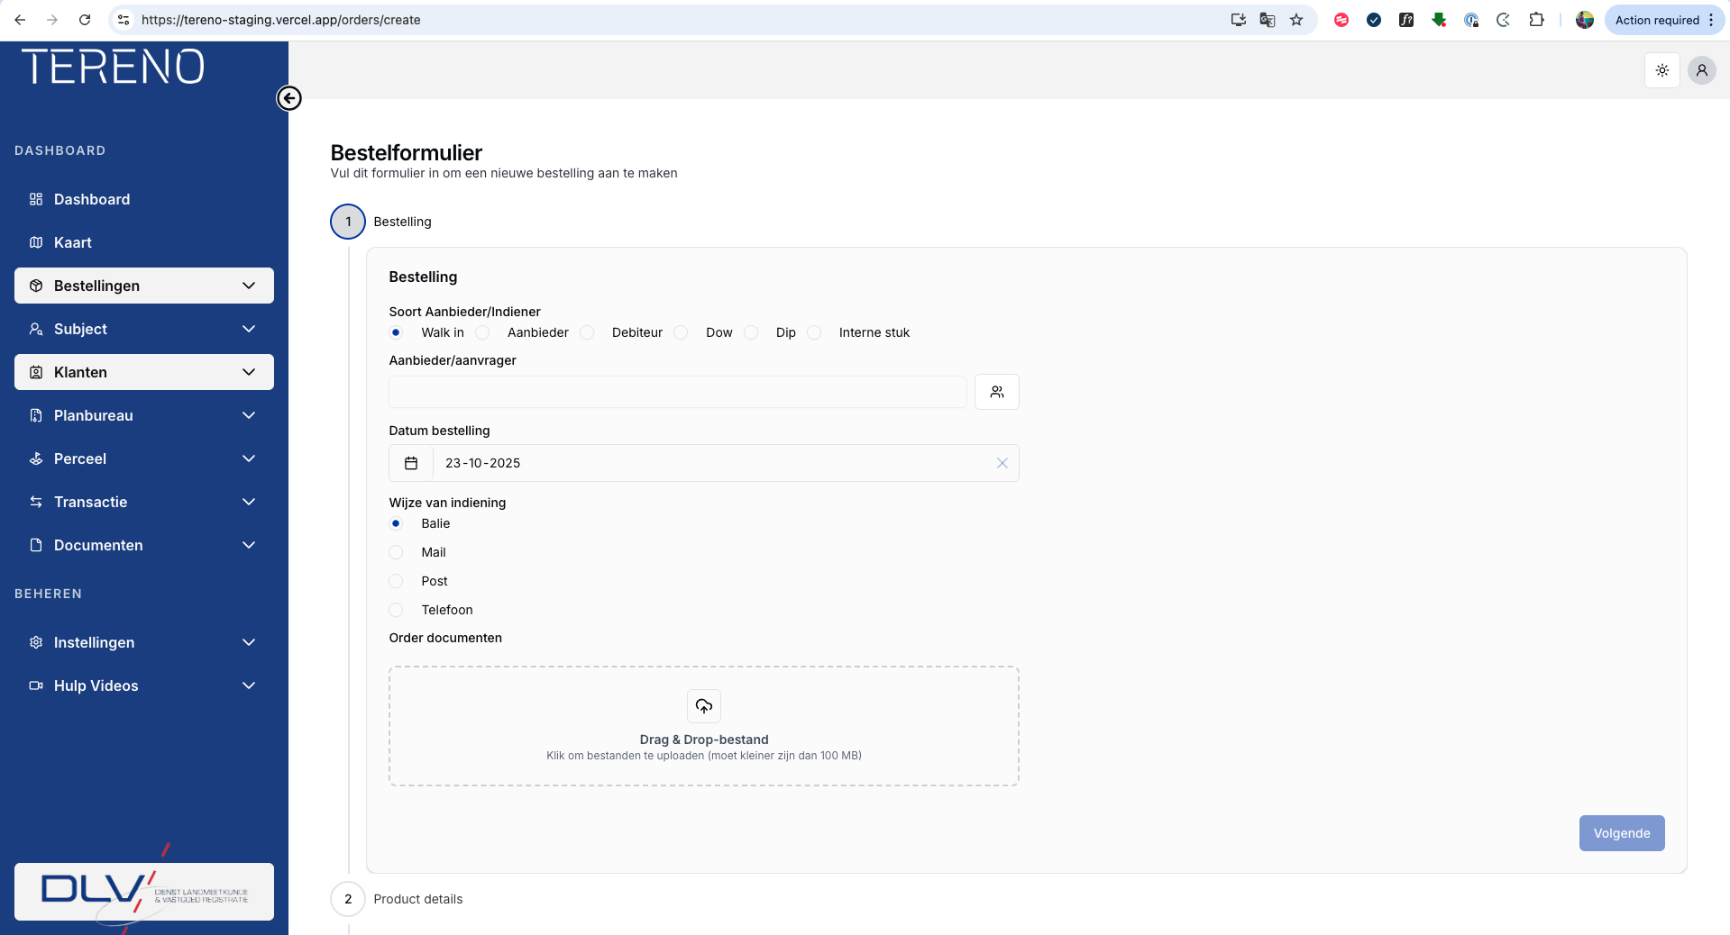Focus the Aanbieder/aanvrager input field
1730x935 pixels.
click(678, 392)
